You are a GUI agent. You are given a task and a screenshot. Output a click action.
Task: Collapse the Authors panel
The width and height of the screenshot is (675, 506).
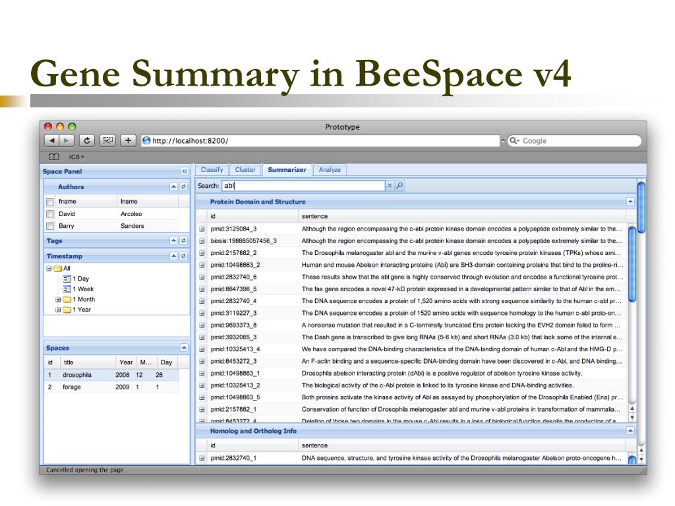(173, 186)
